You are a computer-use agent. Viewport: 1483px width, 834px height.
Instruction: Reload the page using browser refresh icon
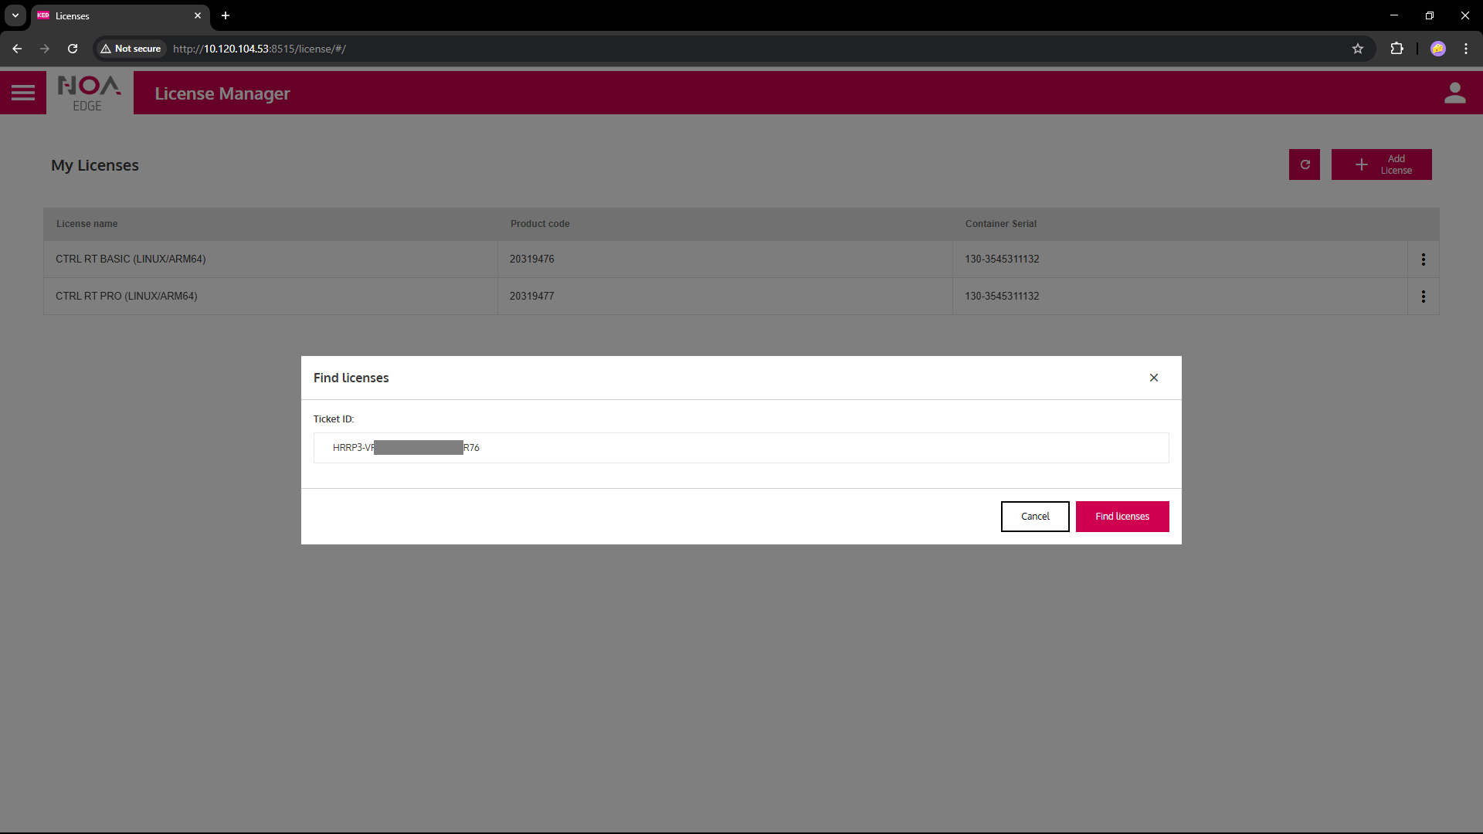(73, 49)
